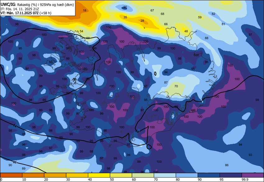The height and width of the screenshot is (182, 264).
Task: Select the humidity value '96'
Action: point(24,144)
